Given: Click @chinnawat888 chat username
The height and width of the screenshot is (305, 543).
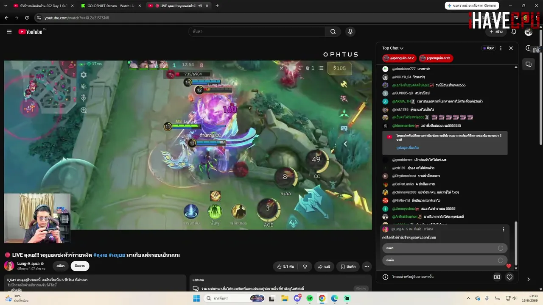Looking at the screenshot, I should [404, 192].
